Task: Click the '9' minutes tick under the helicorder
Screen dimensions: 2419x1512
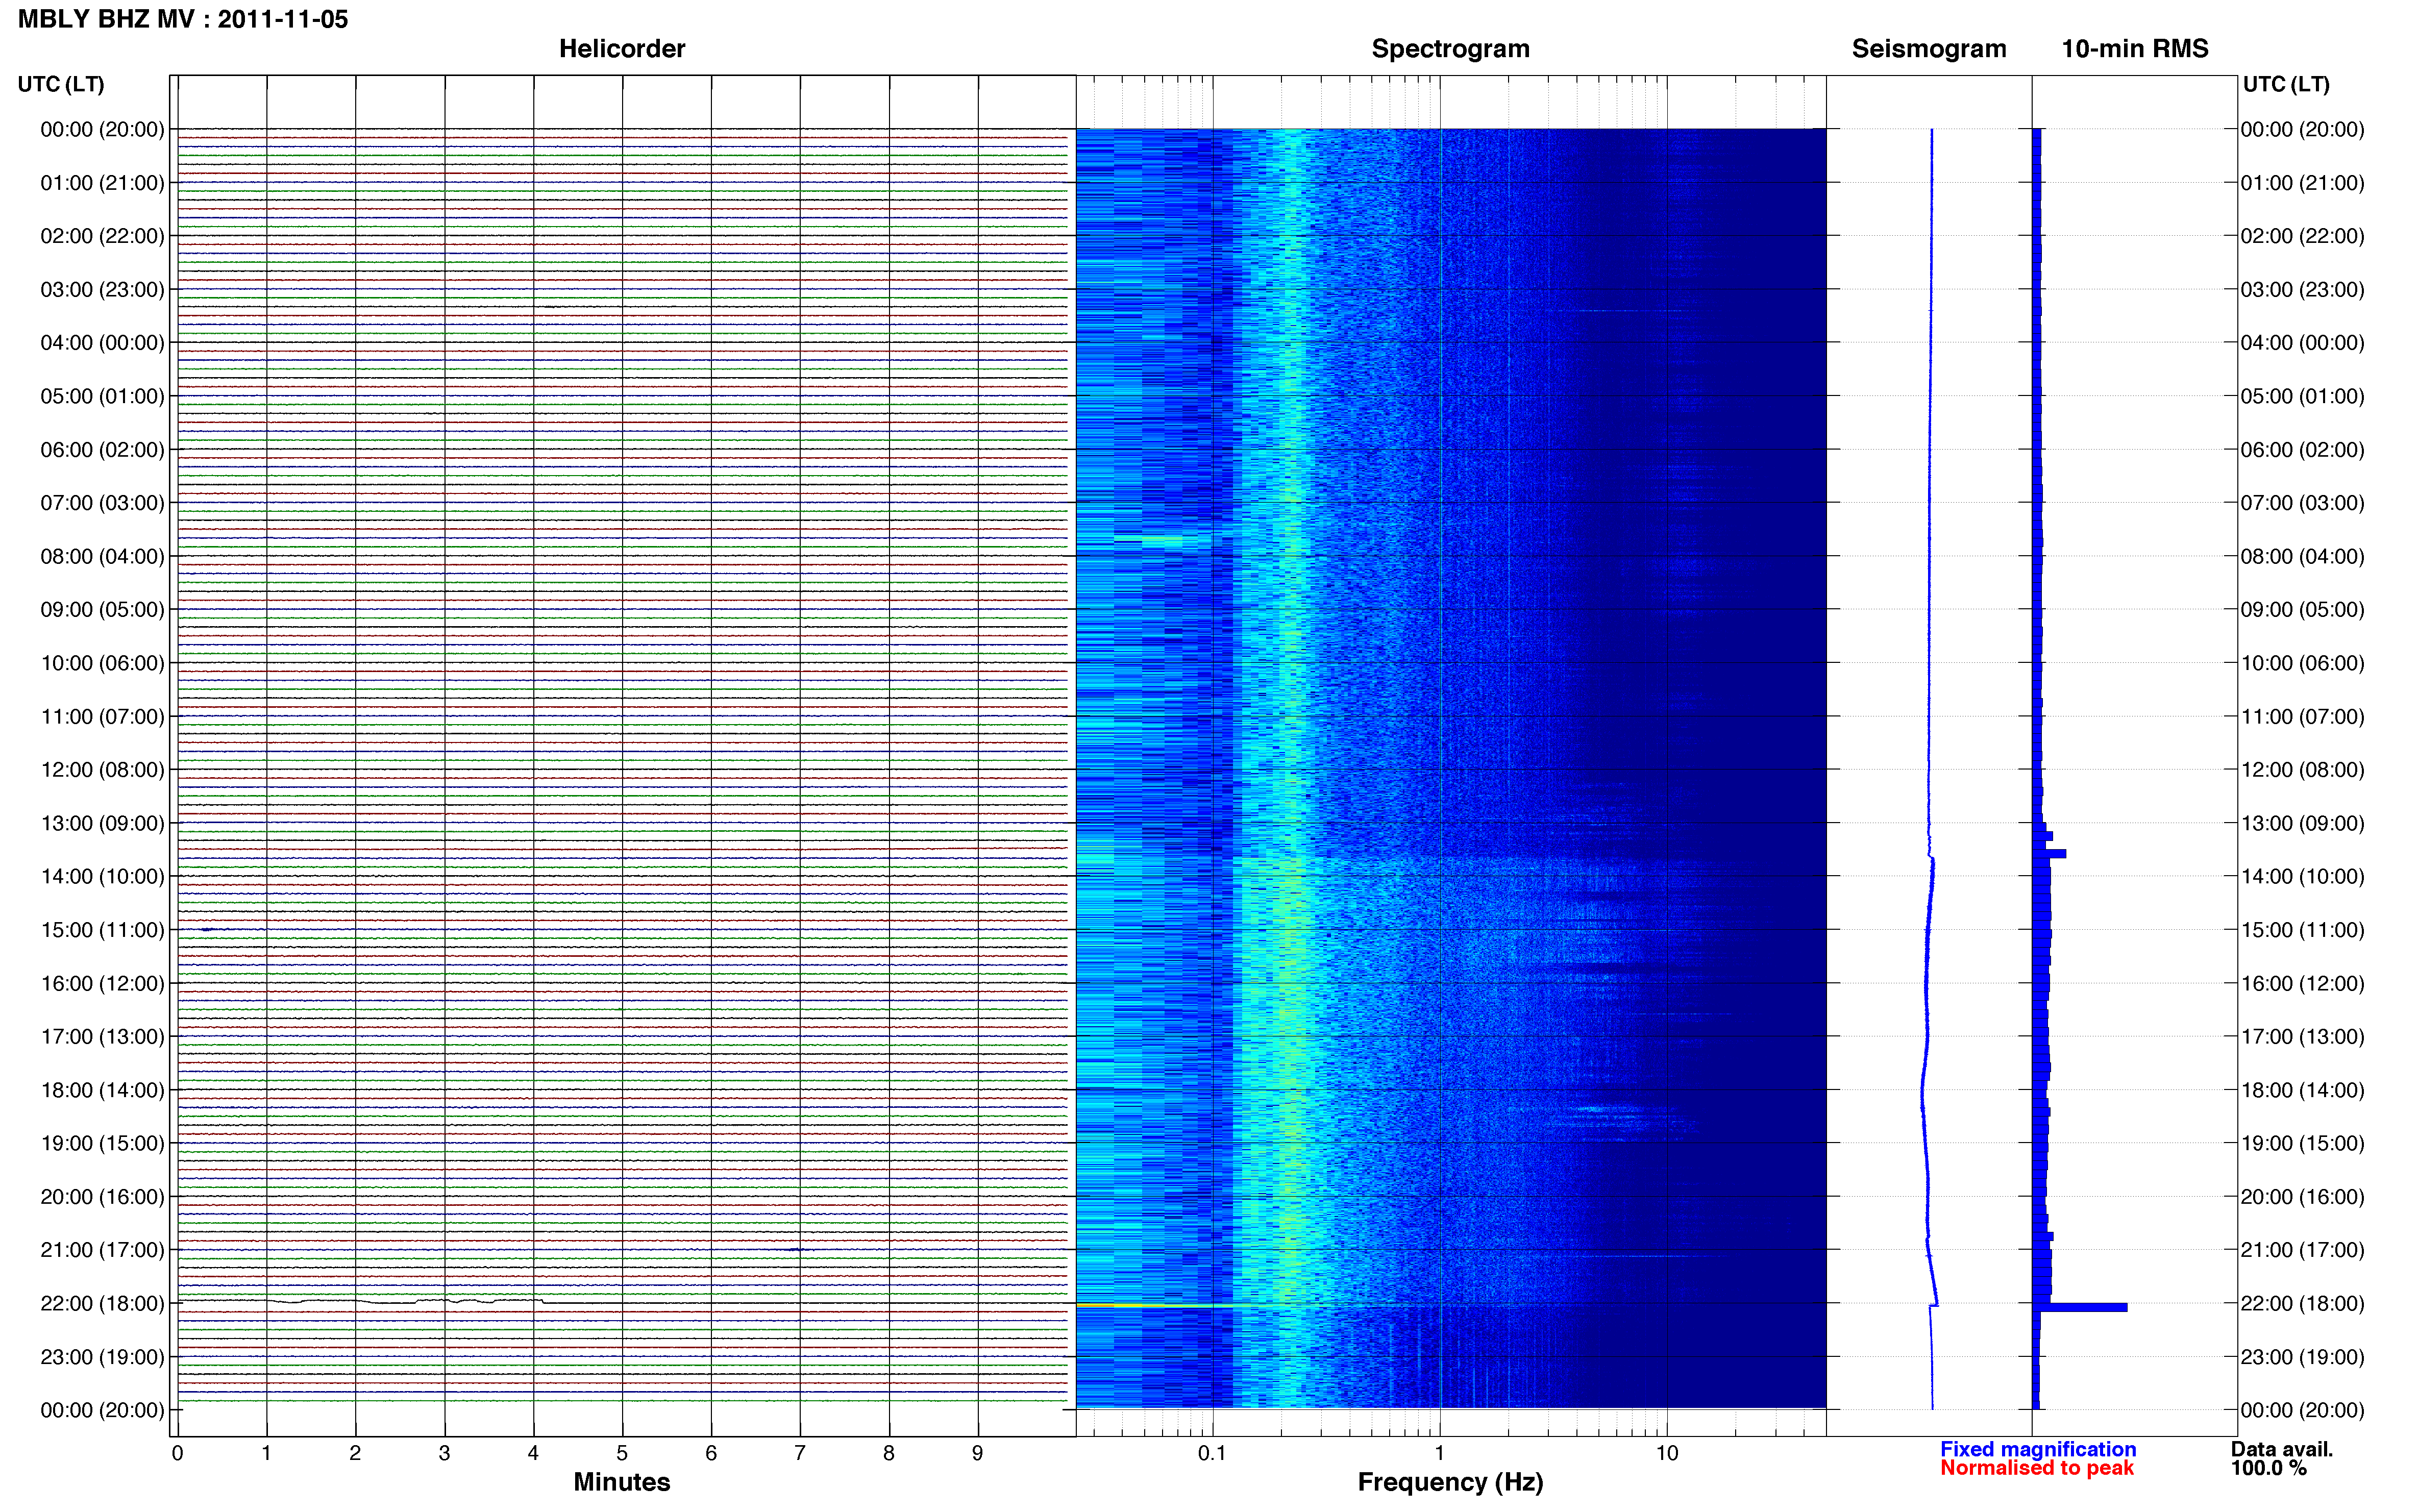Action: (978, 1453)
